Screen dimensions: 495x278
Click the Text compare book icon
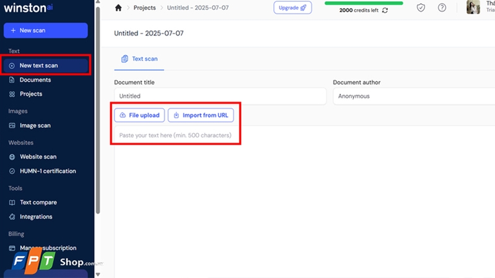point(12,203)
